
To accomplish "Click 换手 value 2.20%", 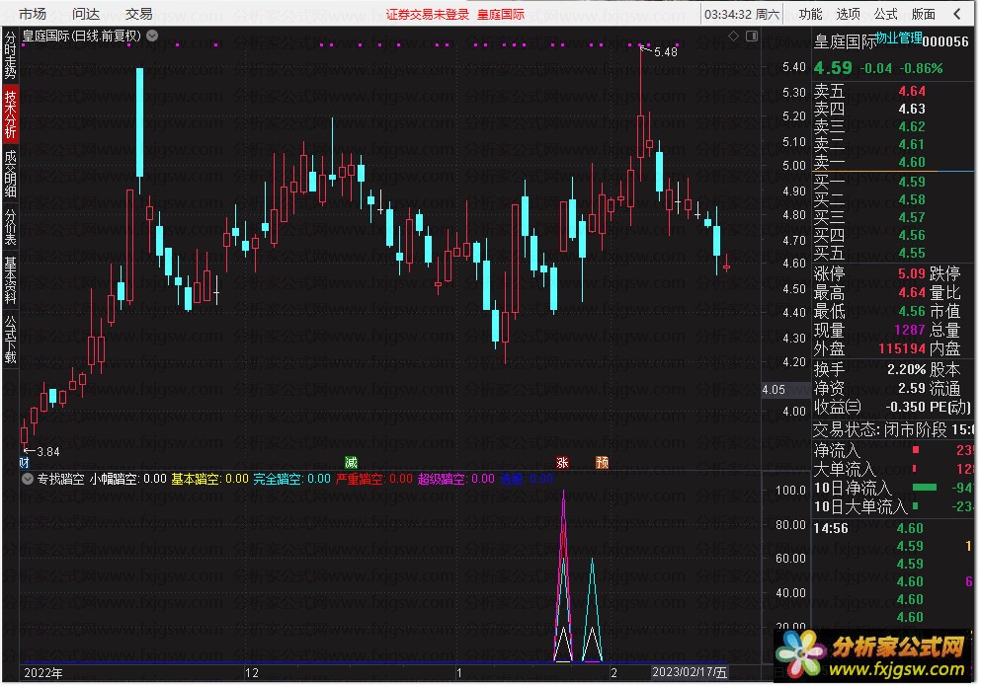I will pos(906,369).
